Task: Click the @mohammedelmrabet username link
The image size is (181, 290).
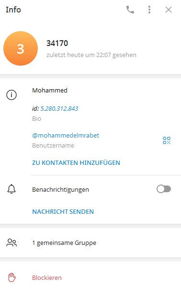Action: 66,136
